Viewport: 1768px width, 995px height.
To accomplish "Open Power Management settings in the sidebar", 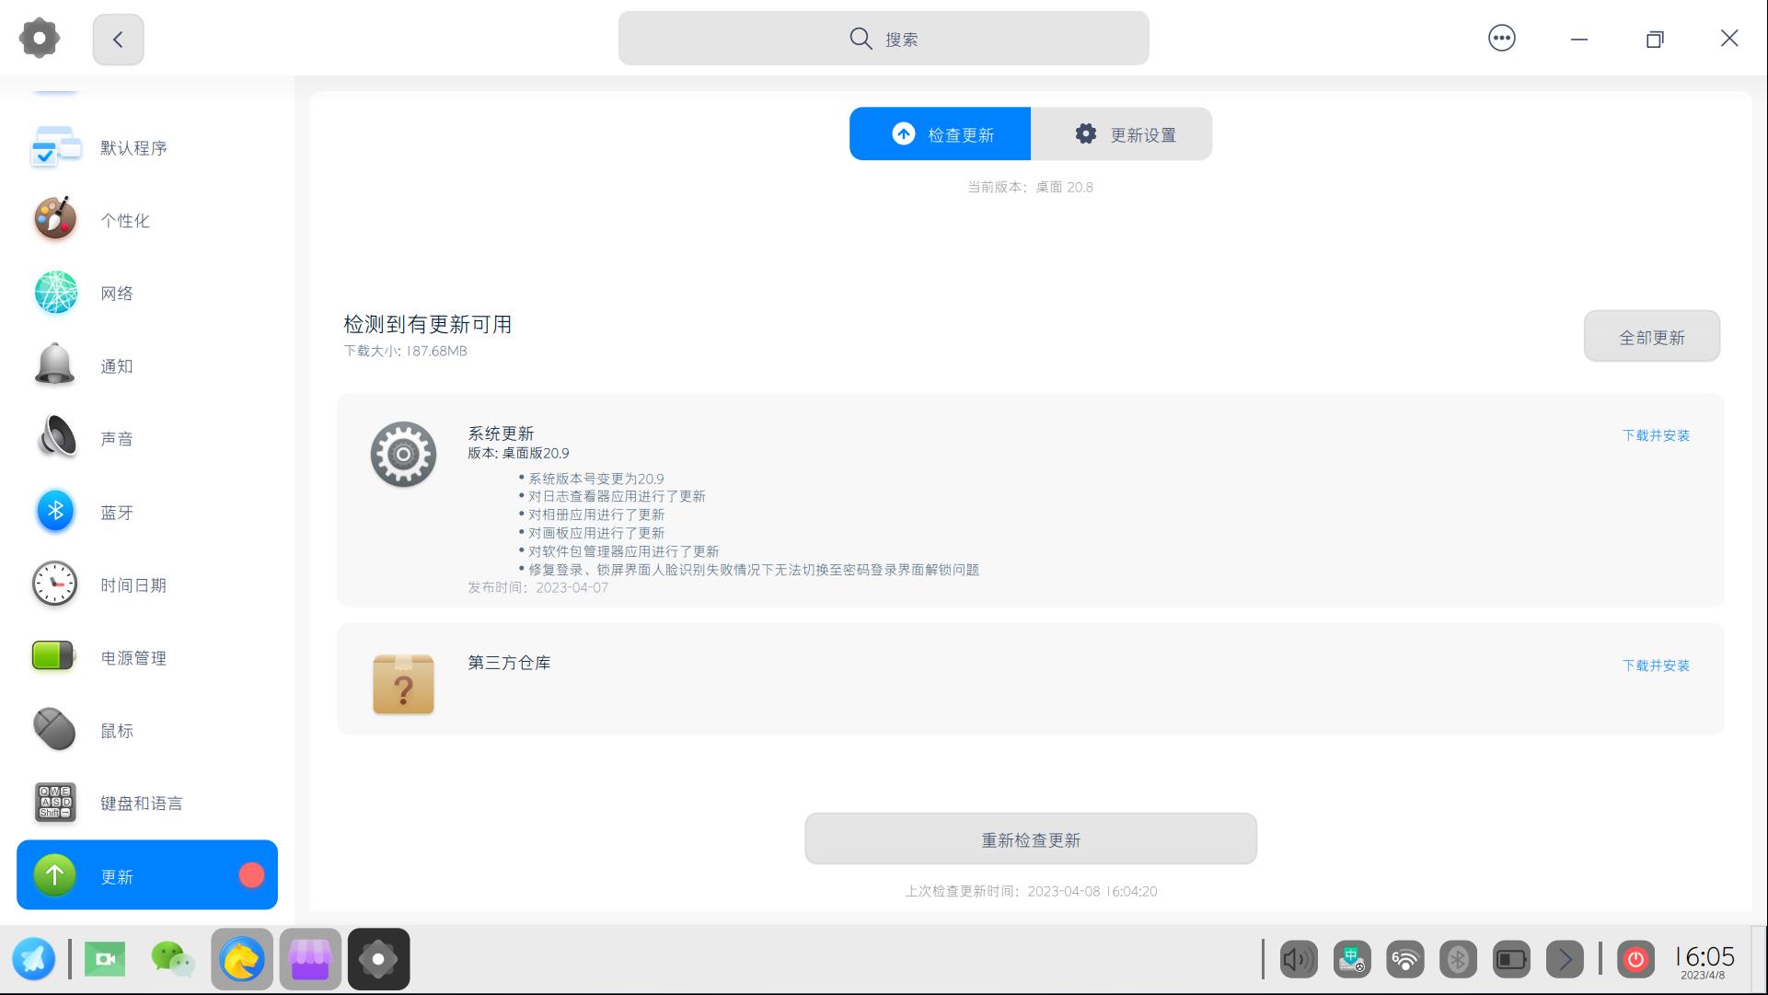I will [133, 657].
